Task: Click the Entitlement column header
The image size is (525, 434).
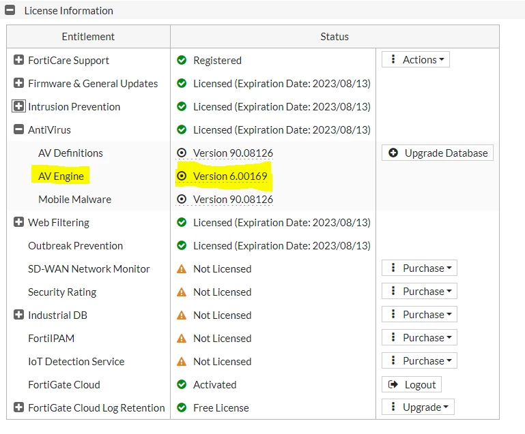Action: coord(88,36)
